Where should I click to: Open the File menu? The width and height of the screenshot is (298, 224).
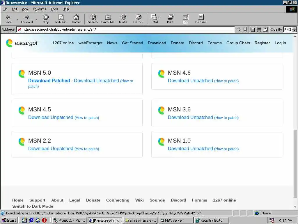[x=5, y=9]
